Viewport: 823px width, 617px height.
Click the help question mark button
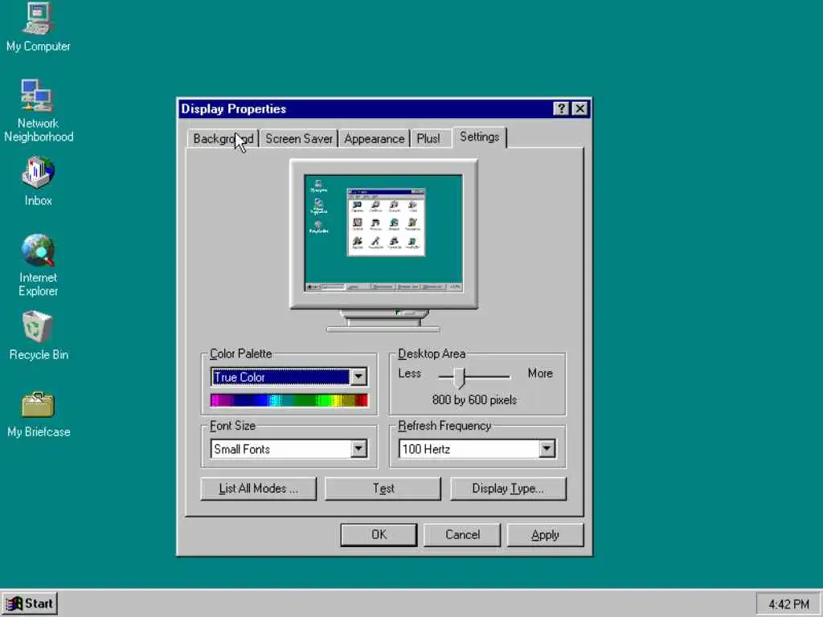(x=561, y=108)
